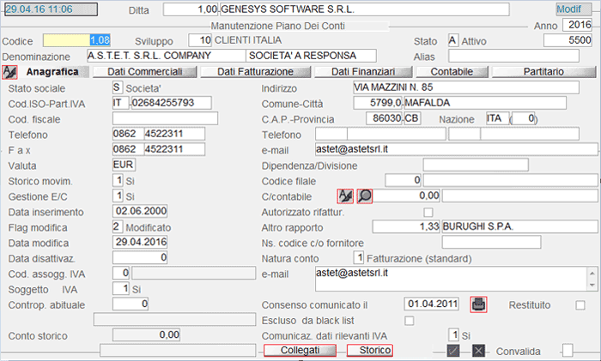Click the Modif button at top right
Image resolution: width=601 pixels, height=361 pixels.
click(x=568, y=9)
